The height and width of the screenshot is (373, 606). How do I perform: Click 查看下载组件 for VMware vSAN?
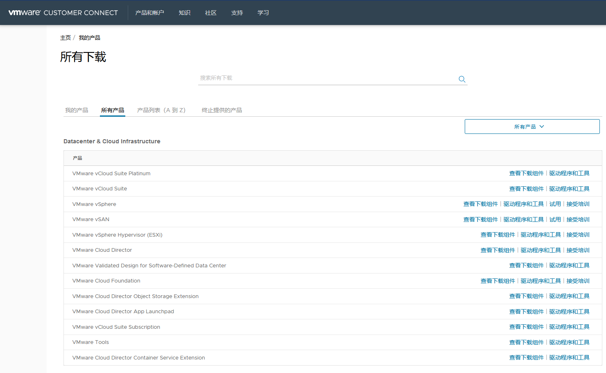click(480, 219)
